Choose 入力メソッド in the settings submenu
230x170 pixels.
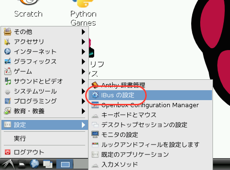[150, 164]
